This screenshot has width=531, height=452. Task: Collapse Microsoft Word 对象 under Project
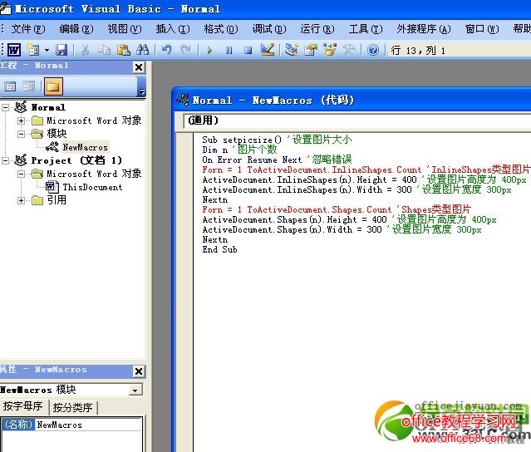coord(21,174)
